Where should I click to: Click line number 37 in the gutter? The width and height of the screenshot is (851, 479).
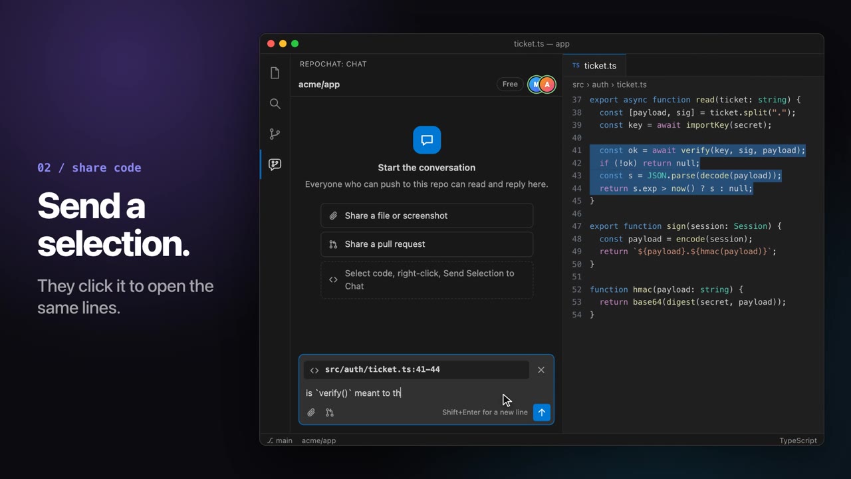click(x=576, y=100)
